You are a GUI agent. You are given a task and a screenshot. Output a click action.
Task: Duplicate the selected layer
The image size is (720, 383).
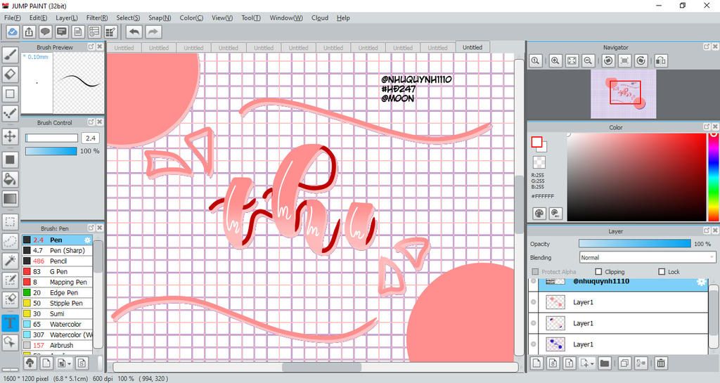(624, 363)
